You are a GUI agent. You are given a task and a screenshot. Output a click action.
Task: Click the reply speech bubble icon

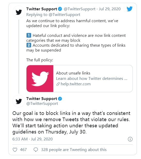tap(36, 150)
